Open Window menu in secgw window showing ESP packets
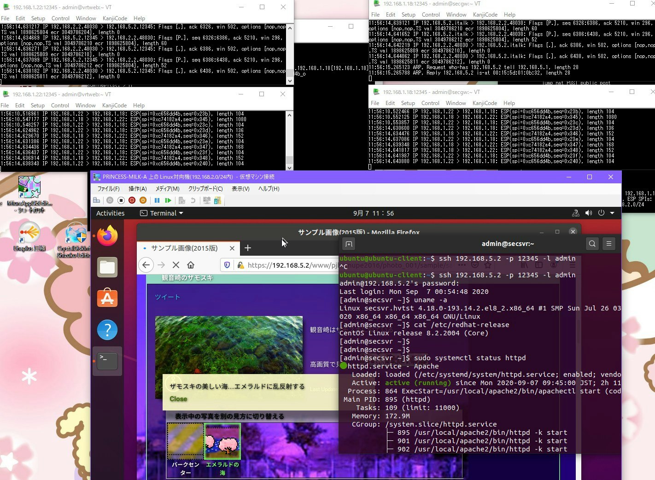655x480 pixels. pos(456,103)
